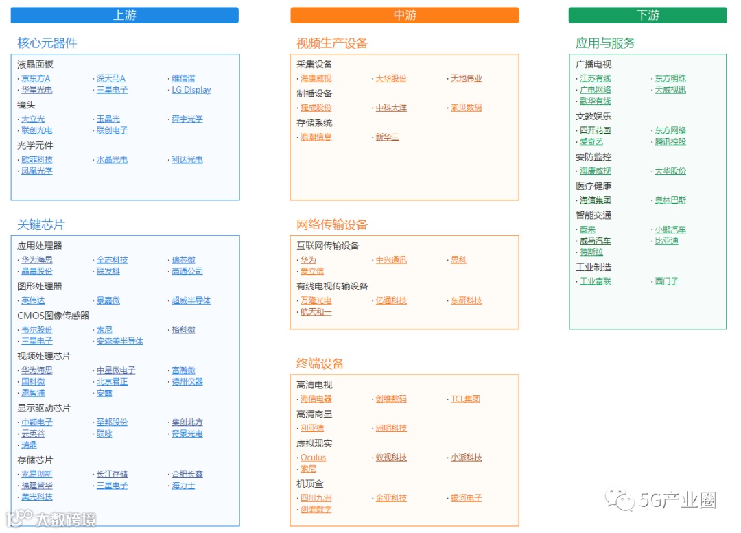Open the 万隆光电 link
The image size is (741, 533).
click(316, 300)
